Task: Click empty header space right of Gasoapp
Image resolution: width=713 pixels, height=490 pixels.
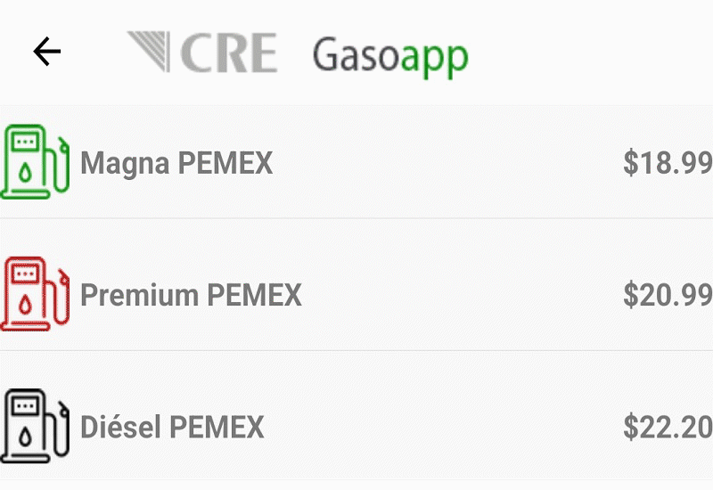Action: pos(588,53)
